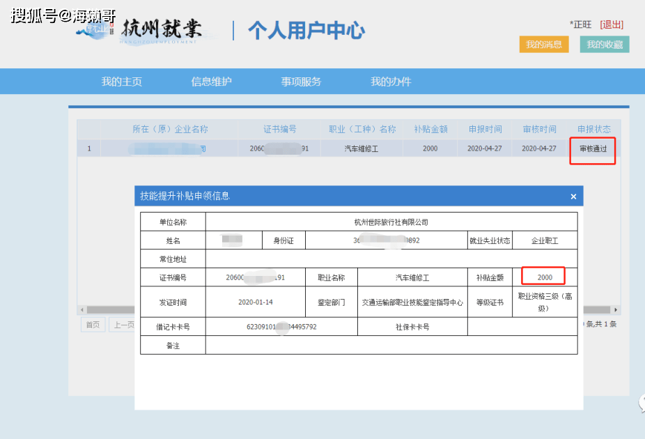Open the 事项服务 menu
Viewport: 645px width, 439px height.
point(301,82)
